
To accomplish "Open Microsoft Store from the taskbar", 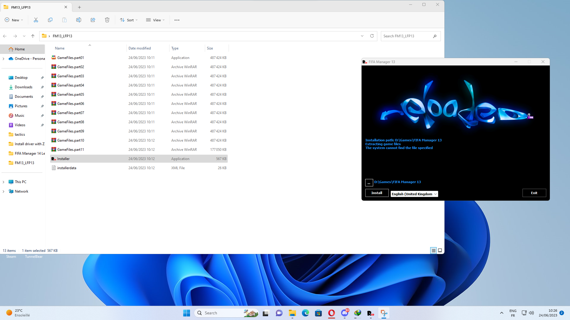I will [319, 313].
